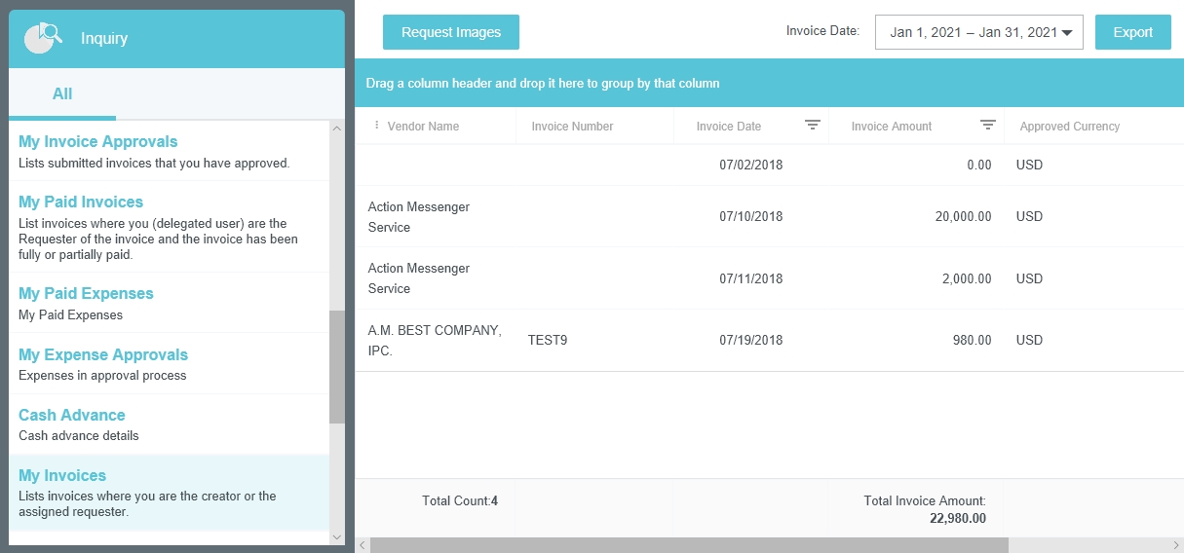Screen dimensions: 1184x553
Task: Click the Inquiry chart magnifier icon
Action: click(43, 38)
